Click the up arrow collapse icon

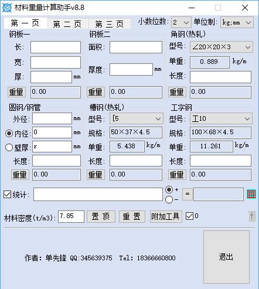252,216
